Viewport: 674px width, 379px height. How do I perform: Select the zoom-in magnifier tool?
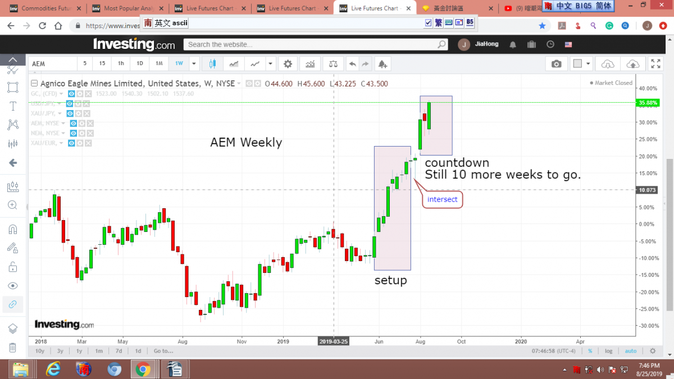12,206
